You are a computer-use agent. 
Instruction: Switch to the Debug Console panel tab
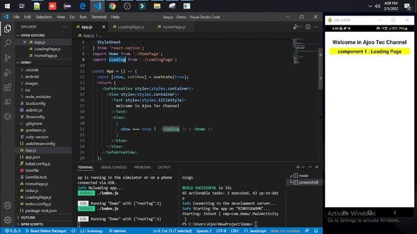click(113, 168)
